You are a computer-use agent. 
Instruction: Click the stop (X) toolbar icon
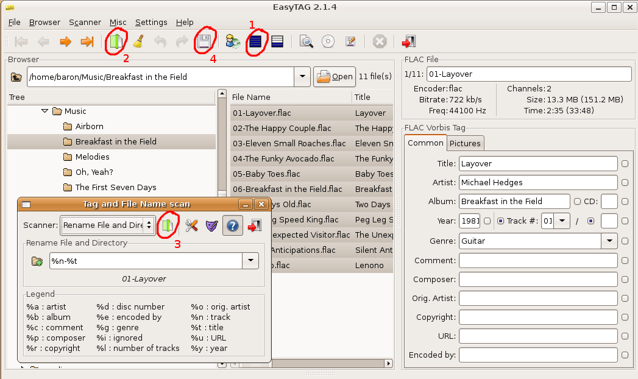[x=379, y=41]
